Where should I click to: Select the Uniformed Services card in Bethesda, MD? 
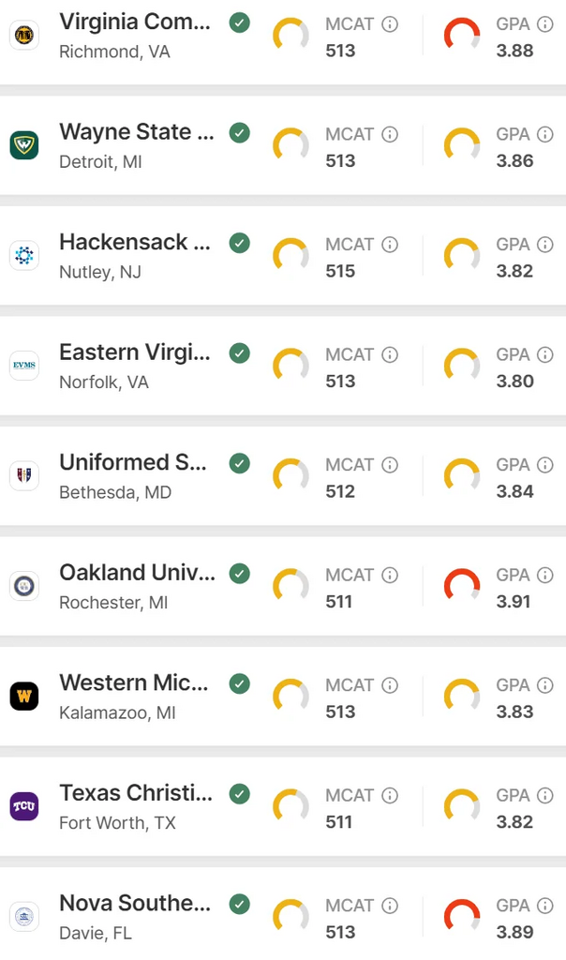tap(283, 475)
